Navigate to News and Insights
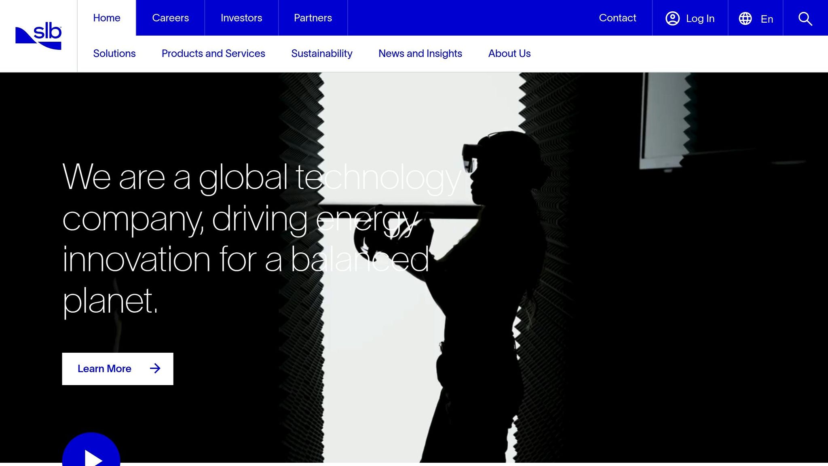The height and width of the screenshot is (466, 828). click(x=420, y=53)
